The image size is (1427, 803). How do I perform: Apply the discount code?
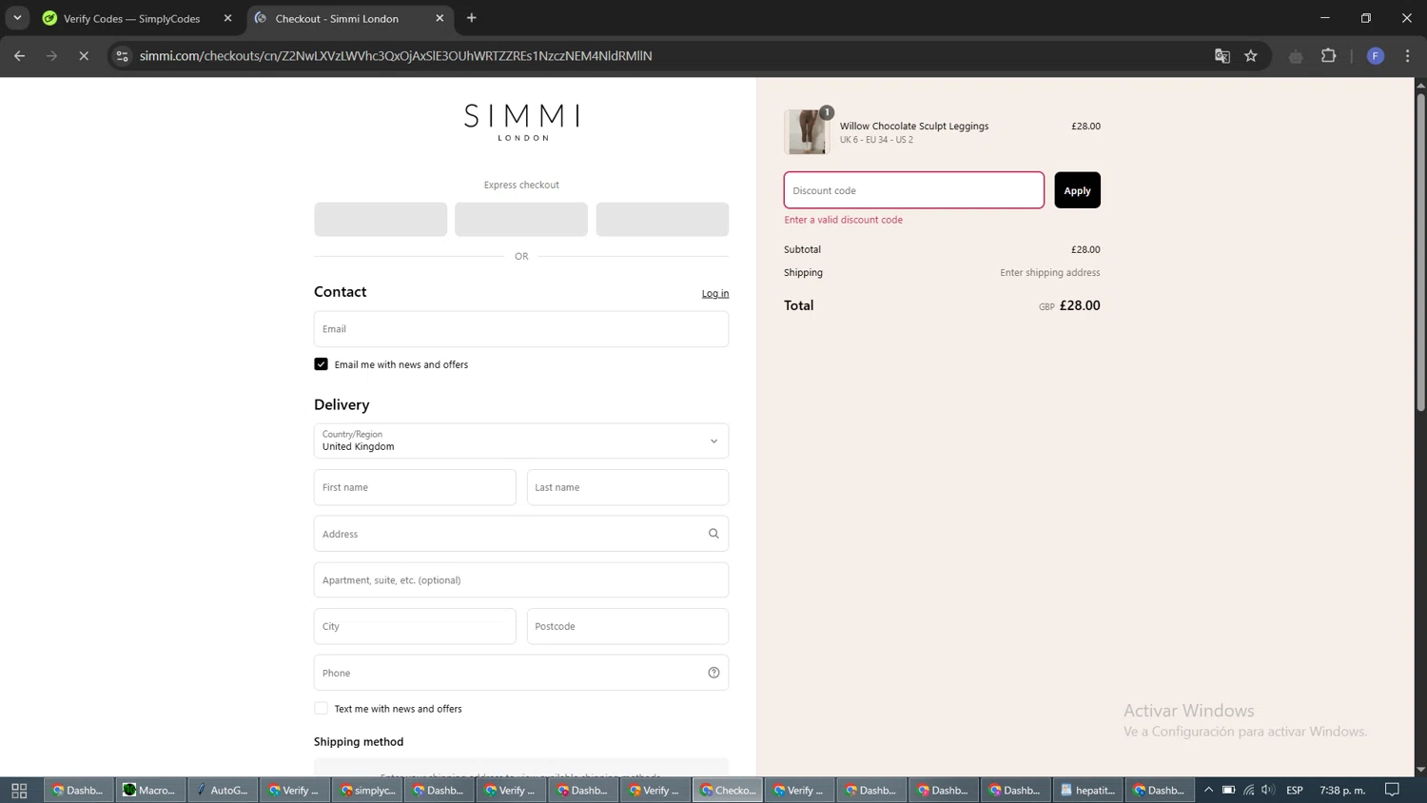[1077, 190]
